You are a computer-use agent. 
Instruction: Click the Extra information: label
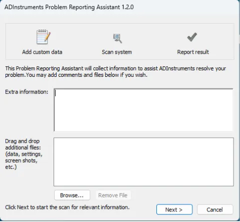pos(27,92)
